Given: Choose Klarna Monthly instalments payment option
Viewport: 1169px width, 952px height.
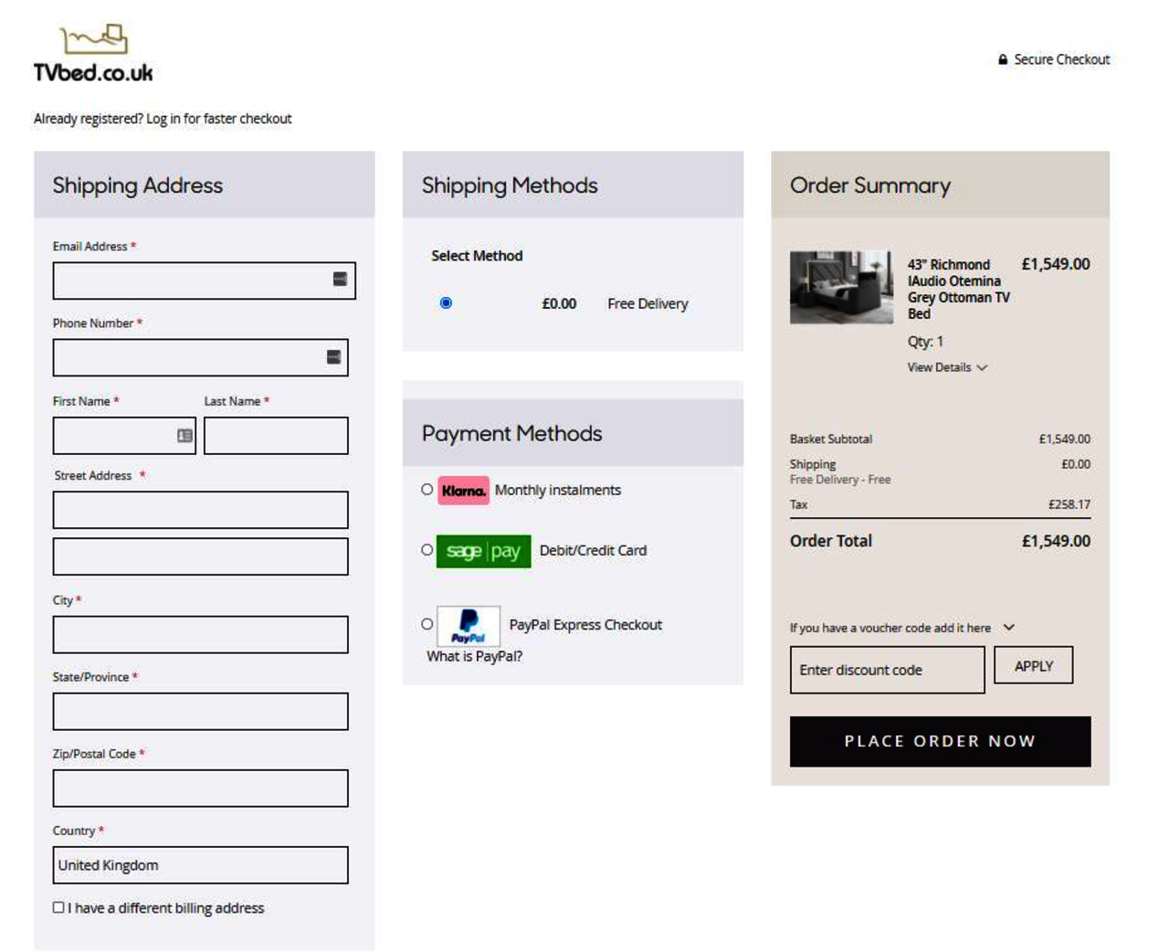Looking at the screenshot, I should click(x=427, y=490).
